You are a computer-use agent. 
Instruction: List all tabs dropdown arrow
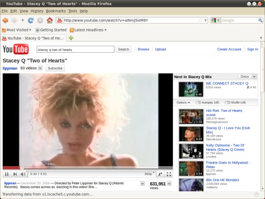(261, 38)
